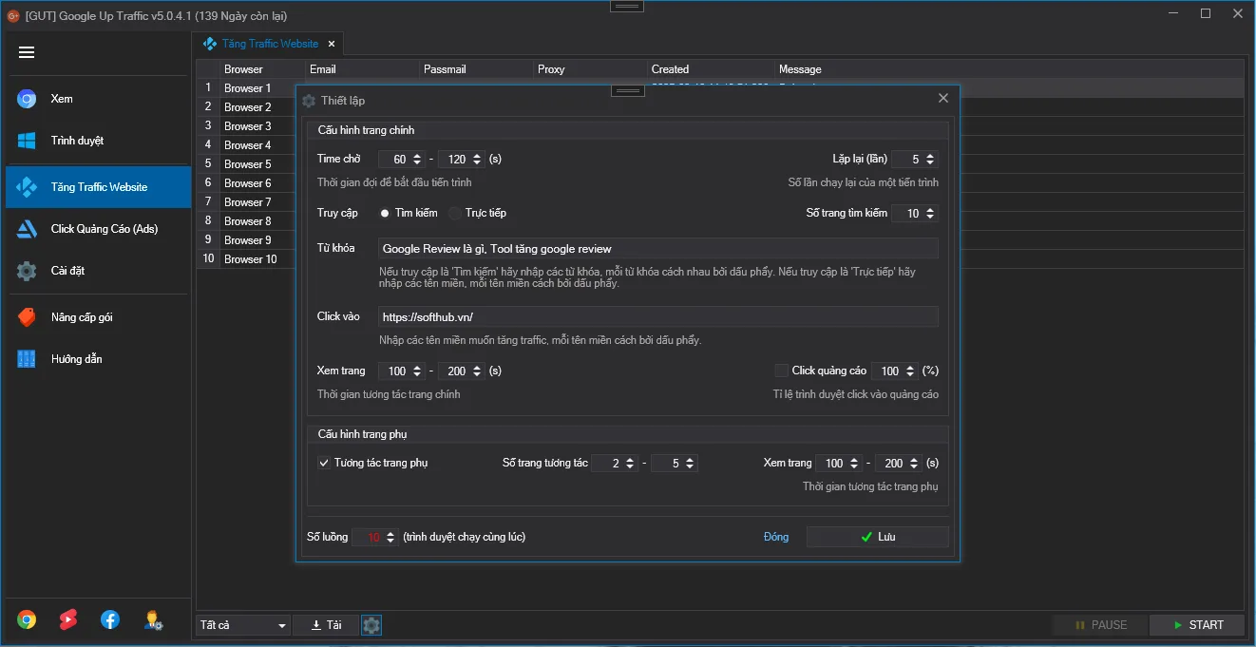Click the Thiết lập dialog gear icon
The height and width of the screenshot is (647, 1256).
(309, 101)
